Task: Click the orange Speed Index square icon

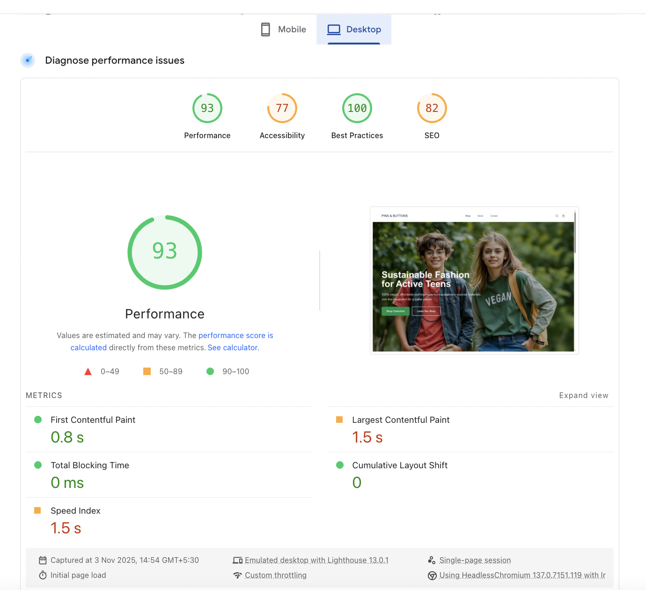Action: point(37,511)
